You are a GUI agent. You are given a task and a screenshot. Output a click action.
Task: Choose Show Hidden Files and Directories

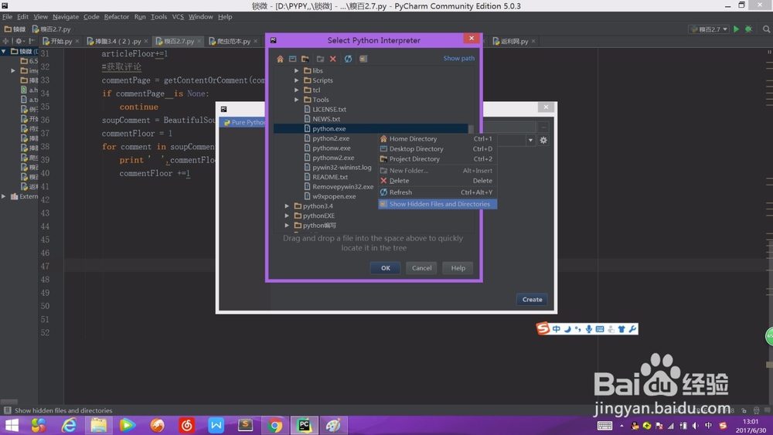coord(438,204)
